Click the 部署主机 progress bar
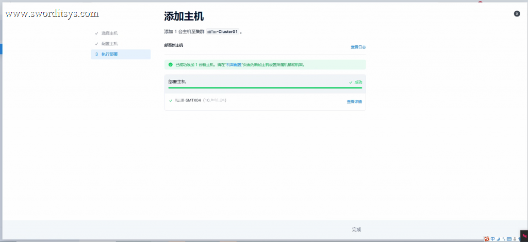Screen dimensions: 528x242 (x=265, y=88)
